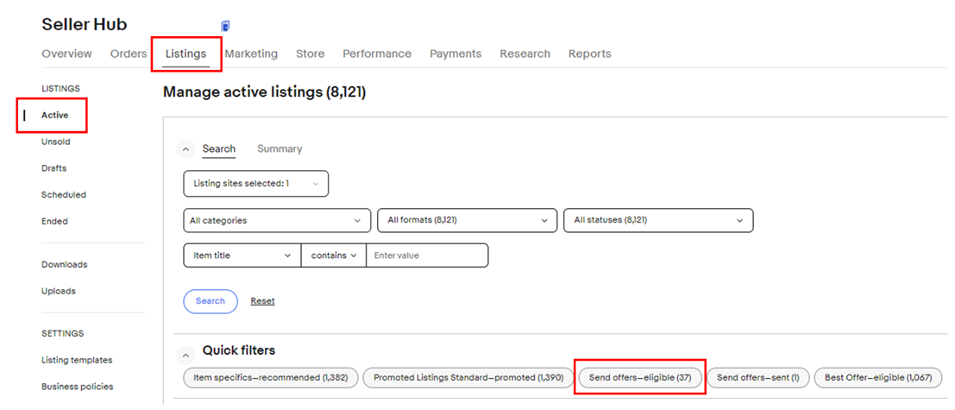
Task: Select Best Offer—eligible quick filter
Action: (878, 378)
